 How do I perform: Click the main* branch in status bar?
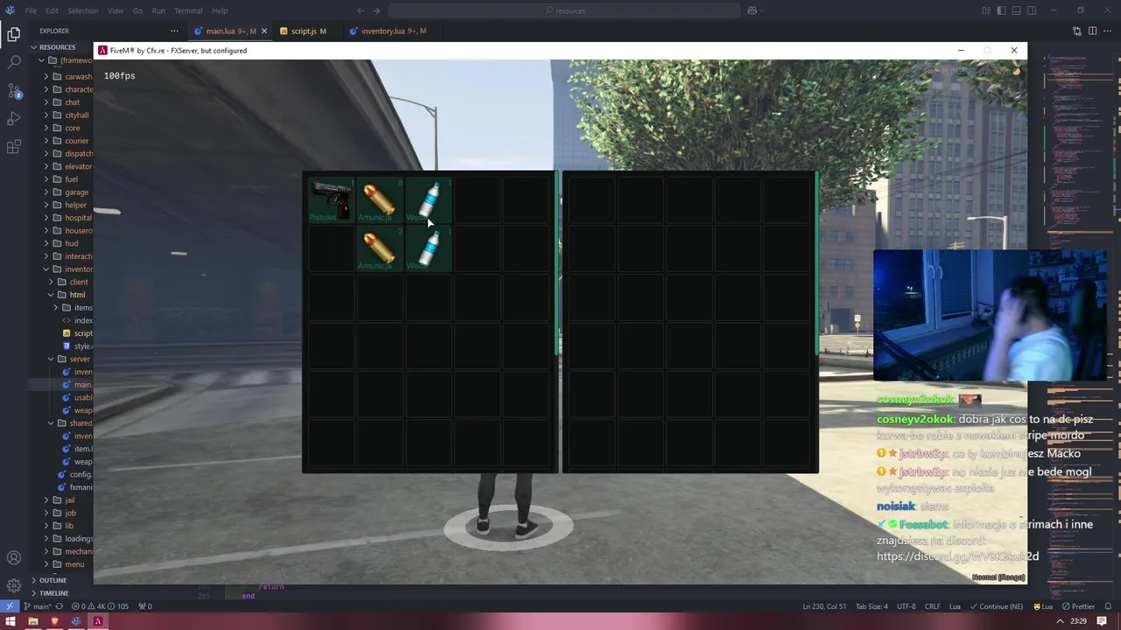pyautogui.click(x=37, y=606)
